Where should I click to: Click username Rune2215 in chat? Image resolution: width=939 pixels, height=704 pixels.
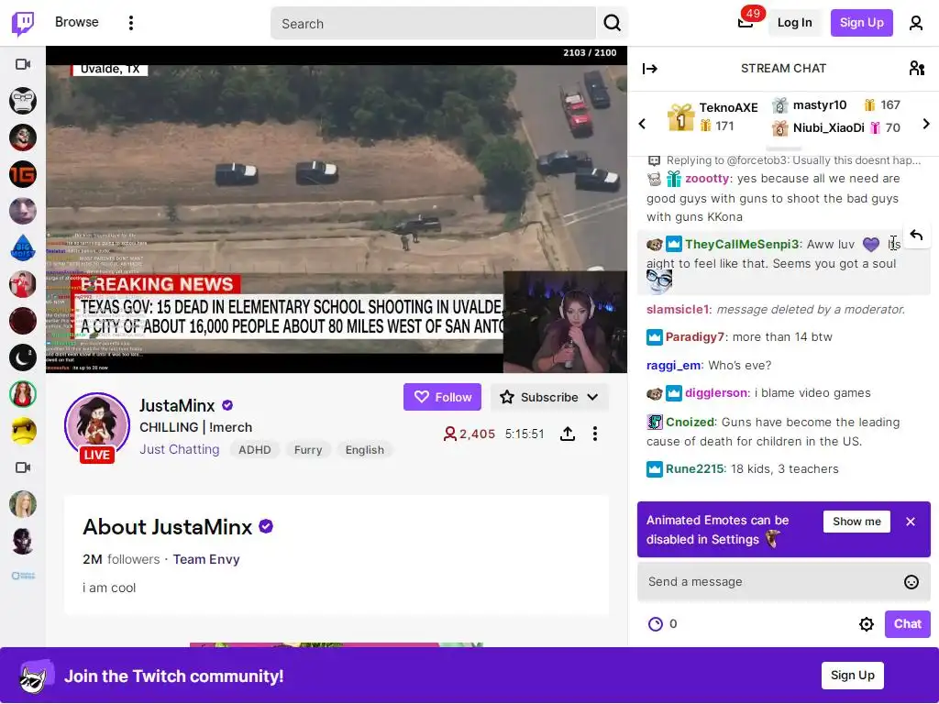pyautogui.click(x=695, y=468)
